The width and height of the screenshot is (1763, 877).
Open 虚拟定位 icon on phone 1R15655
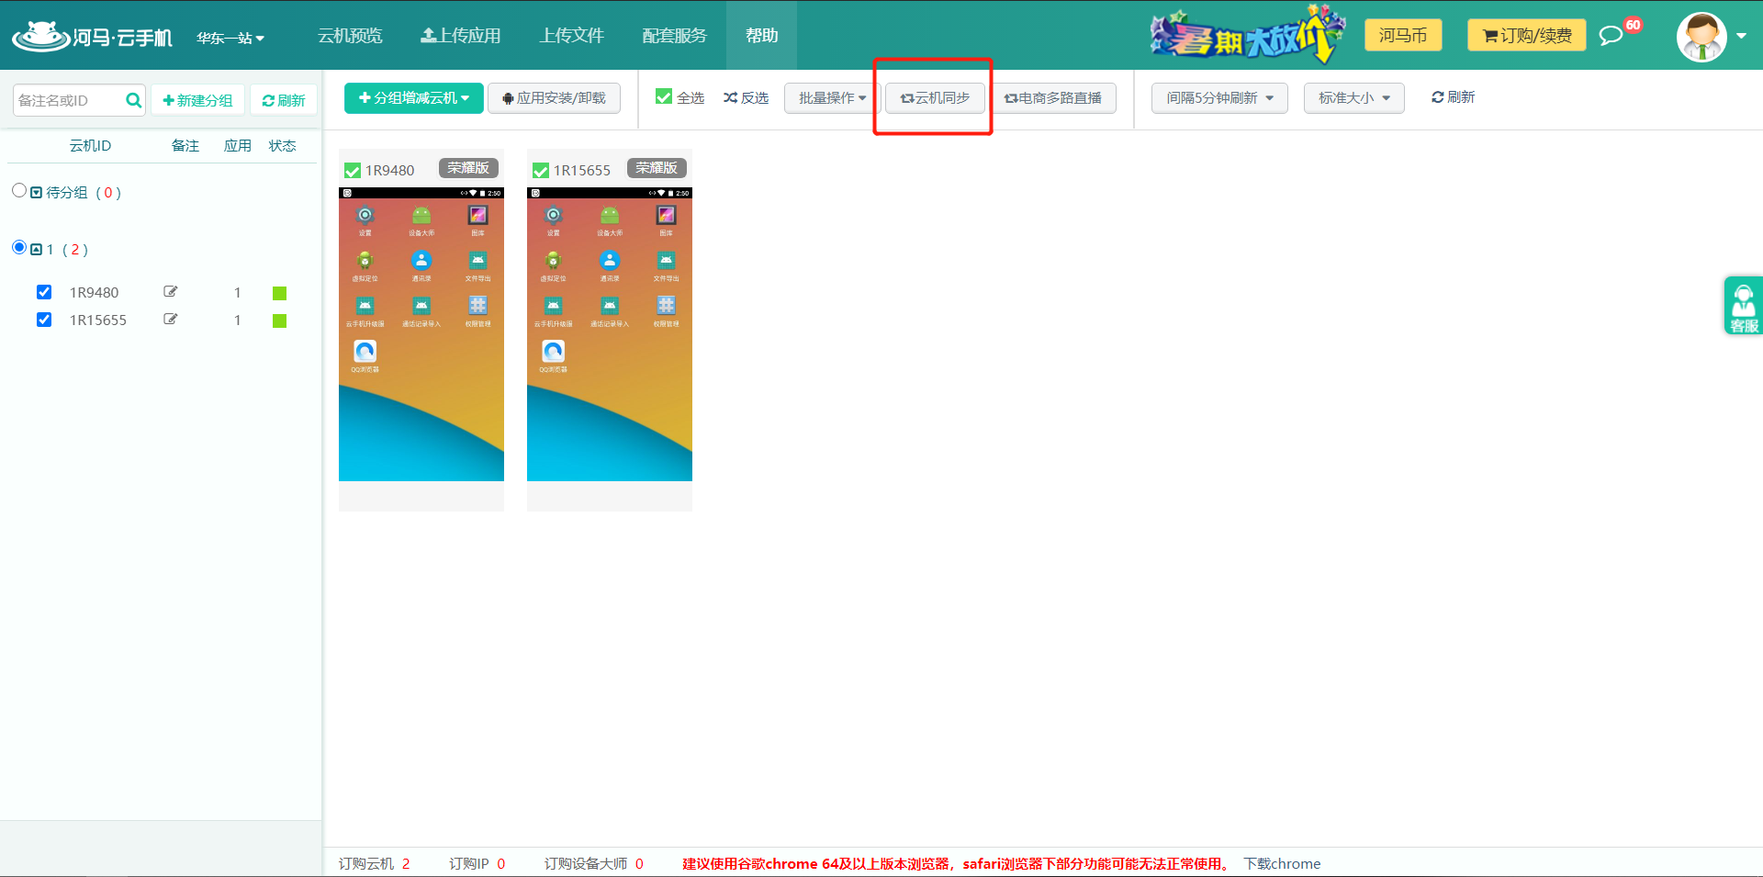[x=554, y=261]
